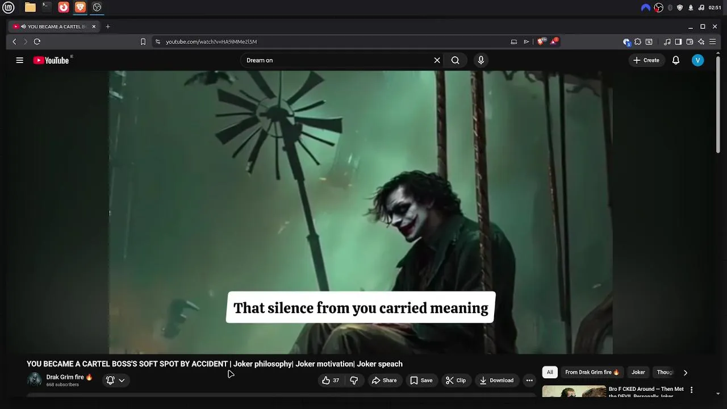
Task: Clear the search text with the X
Action: (x=437, y=60)
